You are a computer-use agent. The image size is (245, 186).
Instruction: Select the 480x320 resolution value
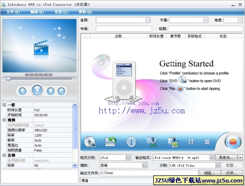coord(53,130)
